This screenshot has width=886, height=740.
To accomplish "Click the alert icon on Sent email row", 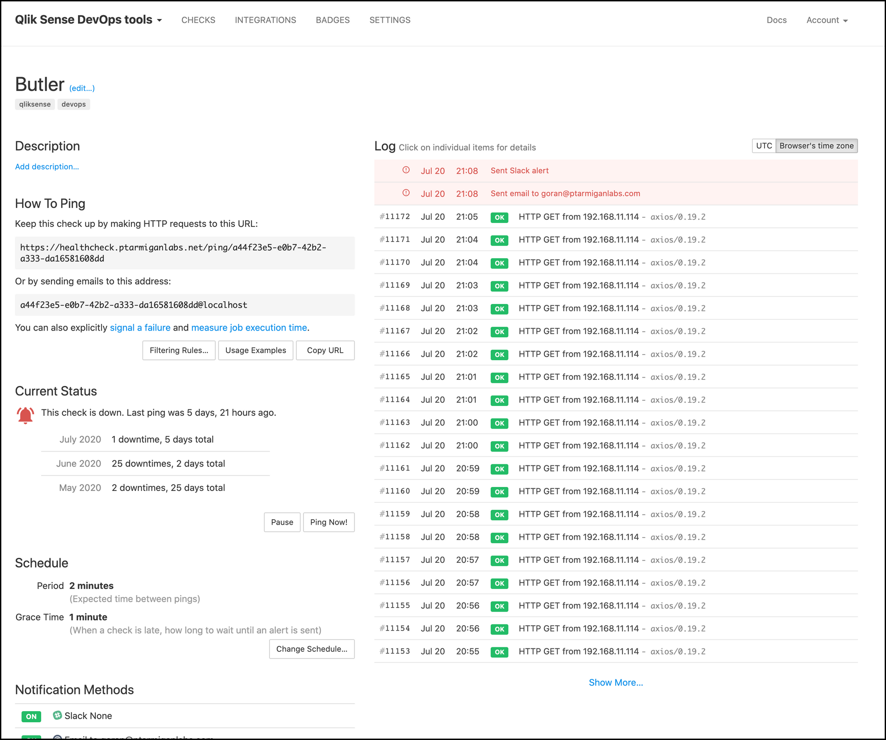I will pos(406,193).
